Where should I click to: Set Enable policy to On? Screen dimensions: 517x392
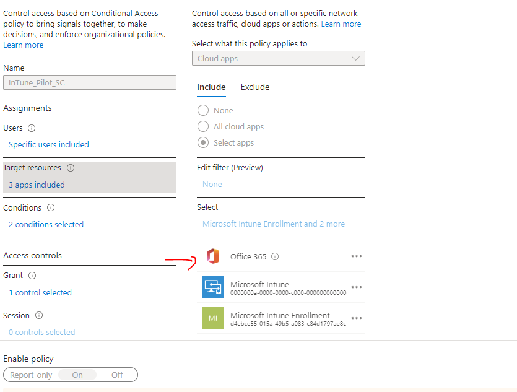point(77,375)
